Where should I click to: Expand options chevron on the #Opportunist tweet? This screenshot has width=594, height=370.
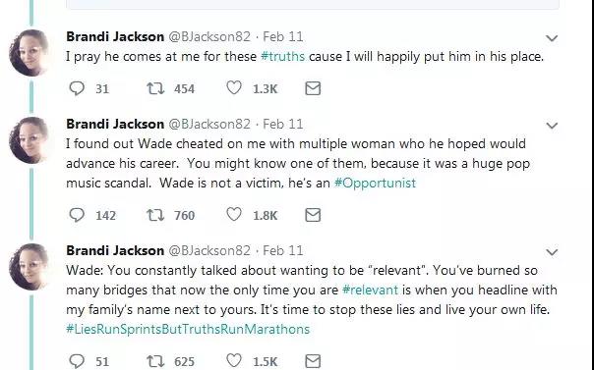552,126
